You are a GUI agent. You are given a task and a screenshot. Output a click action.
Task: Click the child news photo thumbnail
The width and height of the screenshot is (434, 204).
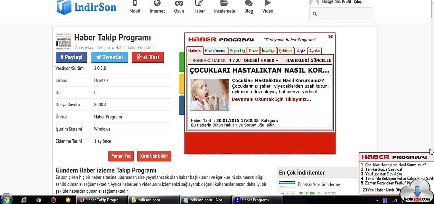pos(209,94)
